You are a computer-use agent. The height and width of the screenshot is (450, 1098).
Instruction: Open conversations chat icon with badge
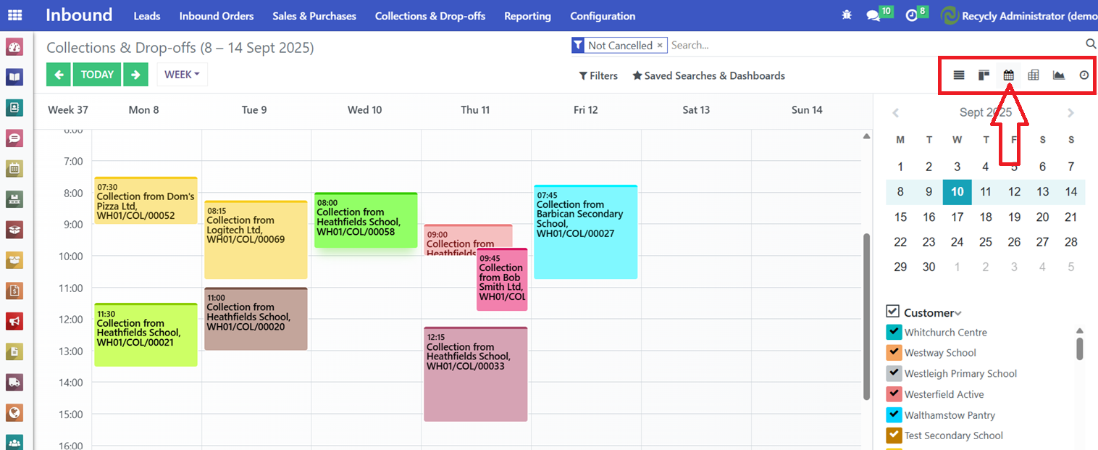tap(873, 15)
